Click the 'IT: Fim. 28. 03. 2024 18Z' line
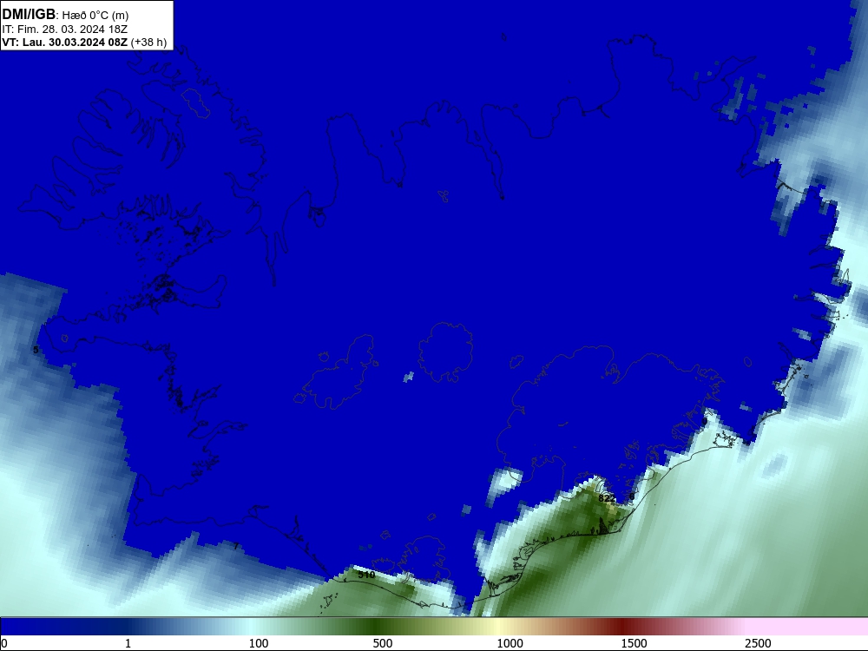This screenshot has width=868, height=651. 65,30
